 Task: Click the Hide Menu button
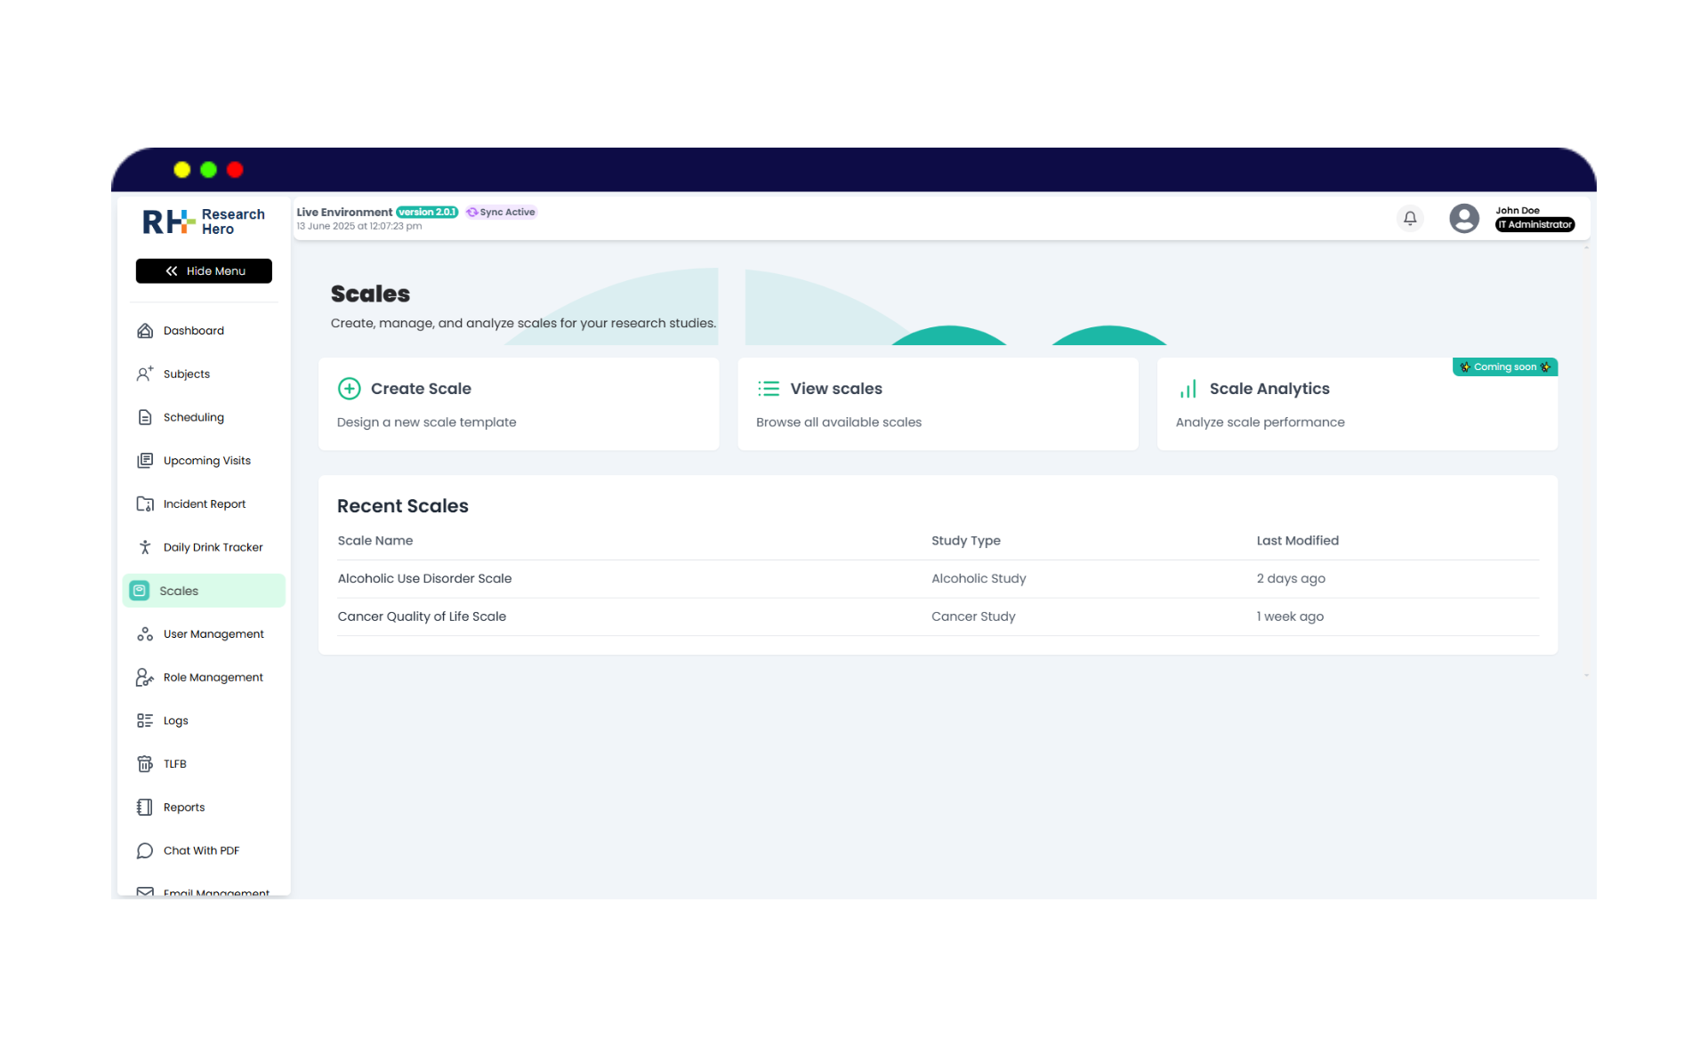click(x=204, y=271)
